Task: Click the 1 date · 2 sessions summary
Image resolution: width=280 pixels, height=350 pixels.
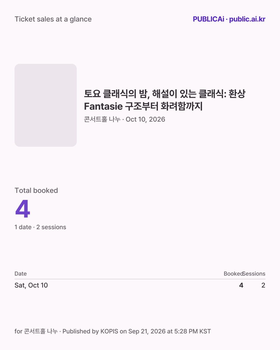Action: (40, 227)
